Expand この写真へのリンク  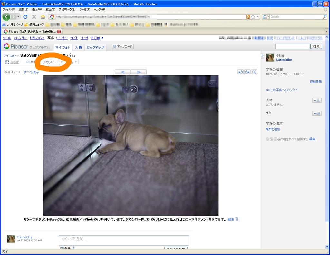click(x=282, y=90)
